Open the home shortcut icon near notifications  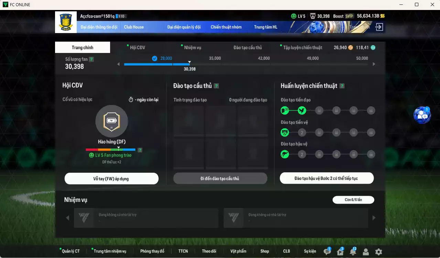coord(340,251)
